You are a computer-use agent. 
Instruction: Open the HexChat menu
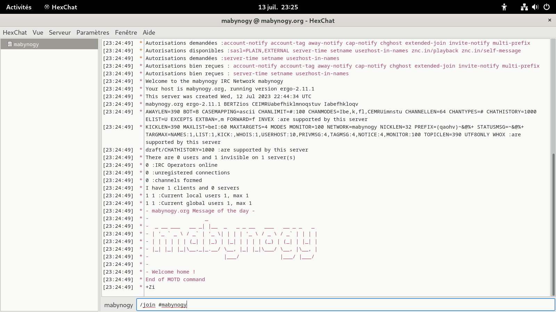tap(15, 33)
